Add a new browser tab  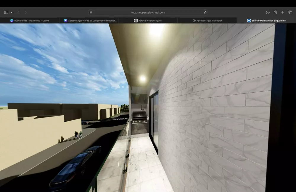[x=283, y=12]
